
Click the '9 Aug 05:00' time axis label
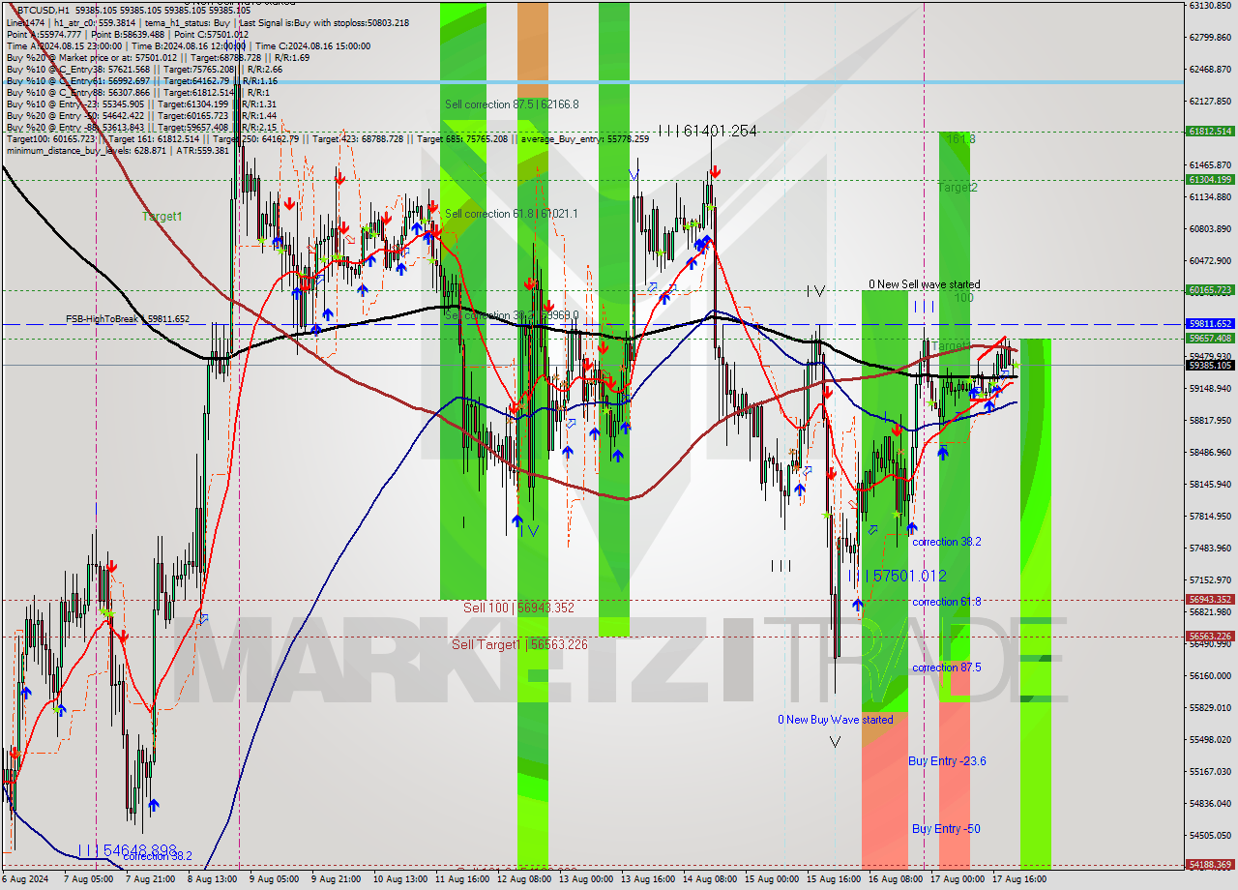(275, 879)
